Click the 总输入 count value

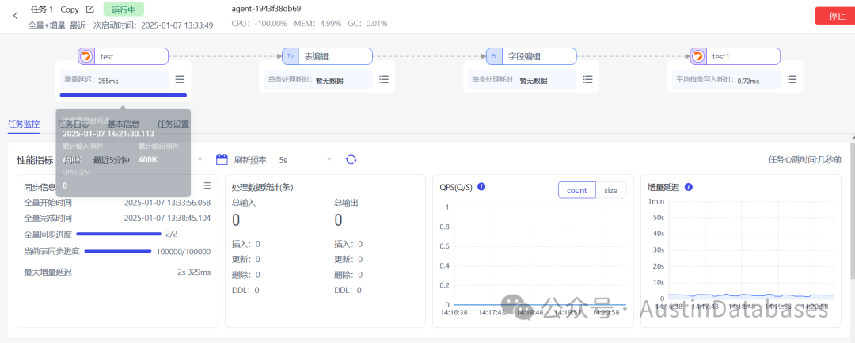coord(236,220)
